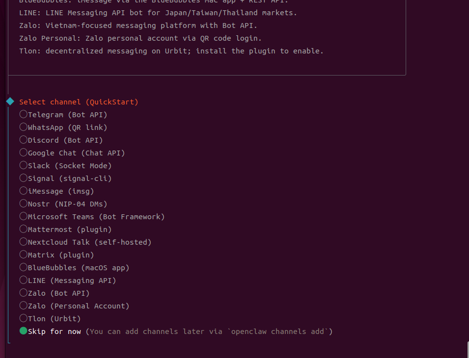Pick Nostr (NIP-04 DMs) channel
The image size is (469, 358).
[x=24, y=204]
